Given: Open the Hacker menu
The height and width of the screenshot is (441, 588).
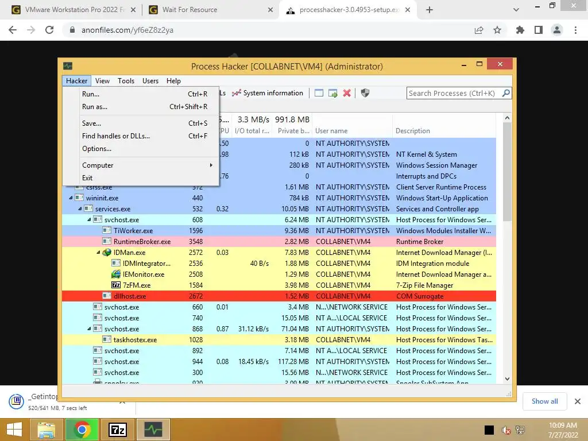Looking at the screenshot, I should [76, 80].
